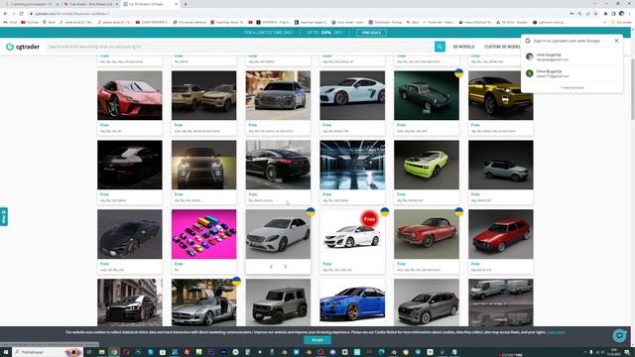
Task: Open Chrome three-dot menu
Action: point(630,14)
